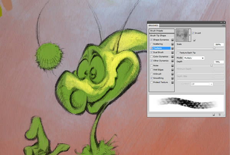Lock the Color Dynamics settings
This screenshot has width=230, height=155.
[172, 56]
